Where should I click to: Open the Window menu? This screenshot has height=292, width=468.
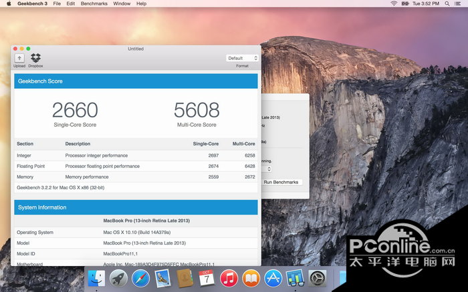pos(122,3)
